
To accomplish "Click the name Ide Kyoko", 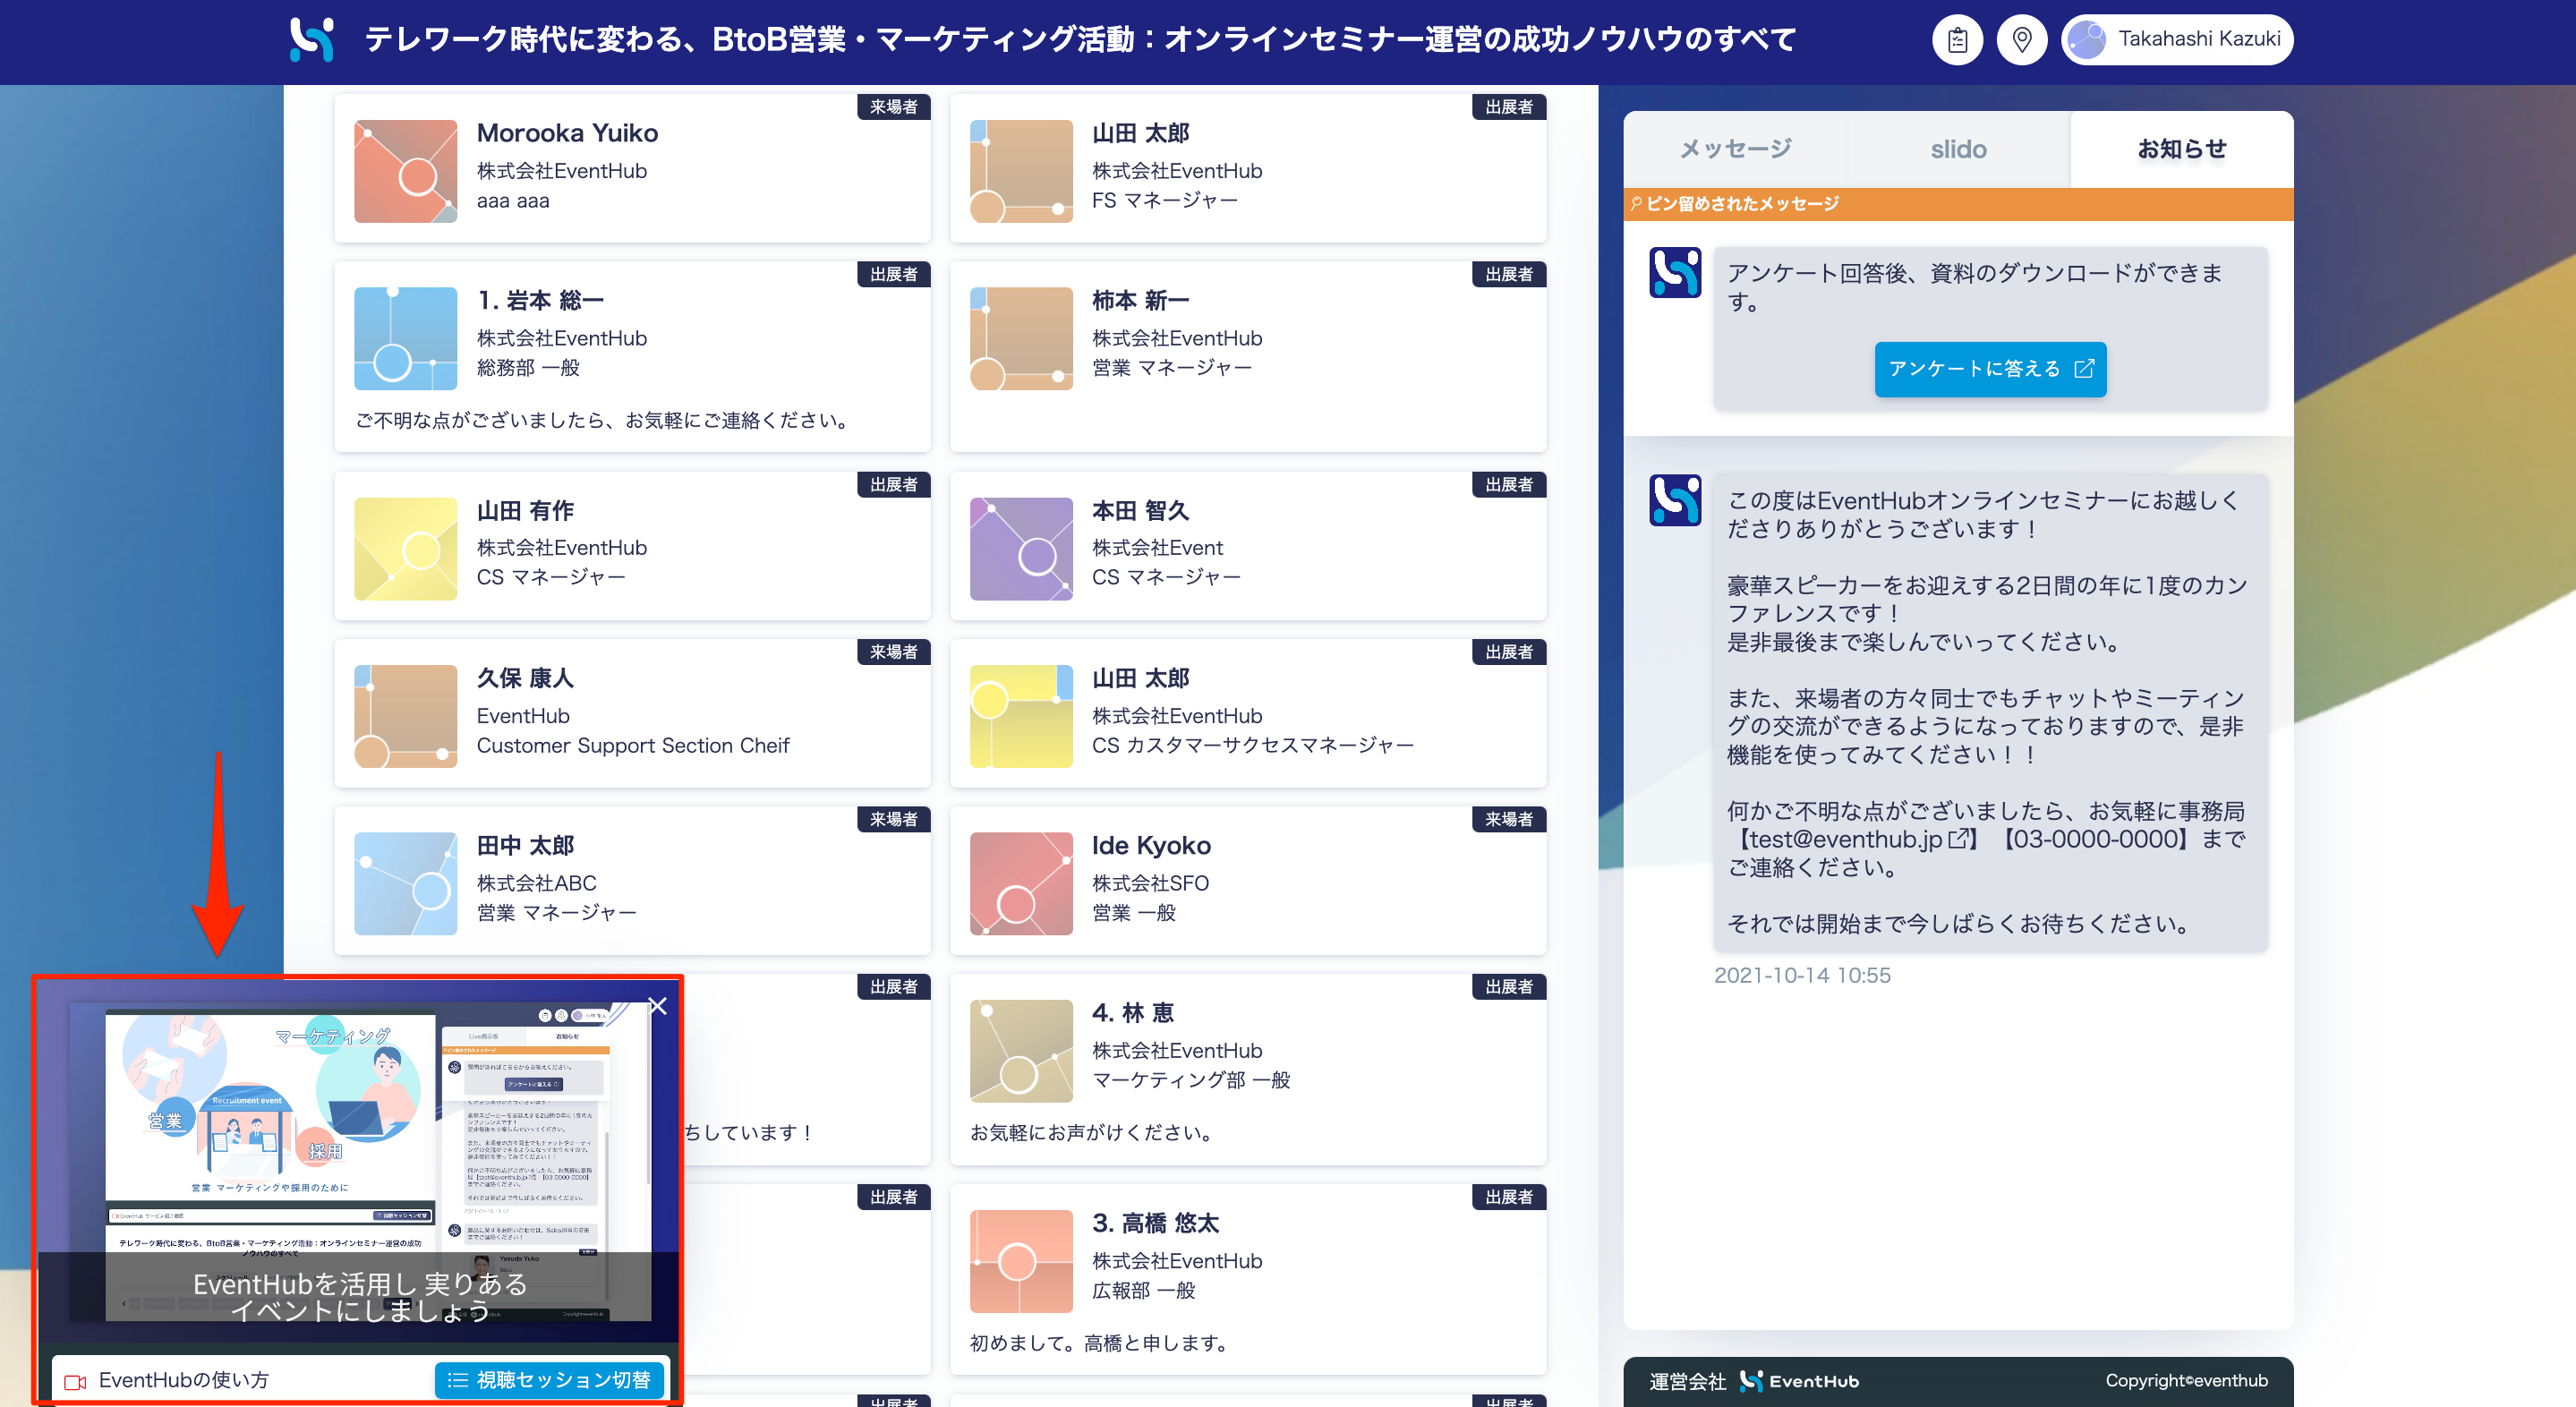I will (1151, 845).
